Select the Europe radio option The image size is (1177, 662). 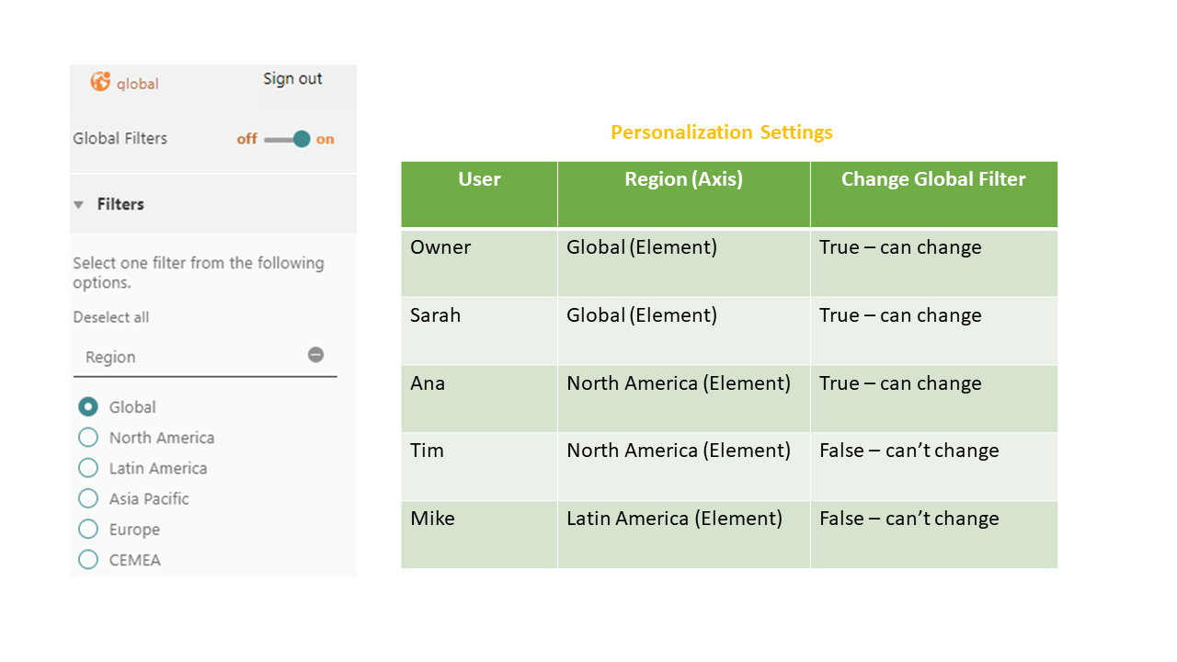coord(88,530)
